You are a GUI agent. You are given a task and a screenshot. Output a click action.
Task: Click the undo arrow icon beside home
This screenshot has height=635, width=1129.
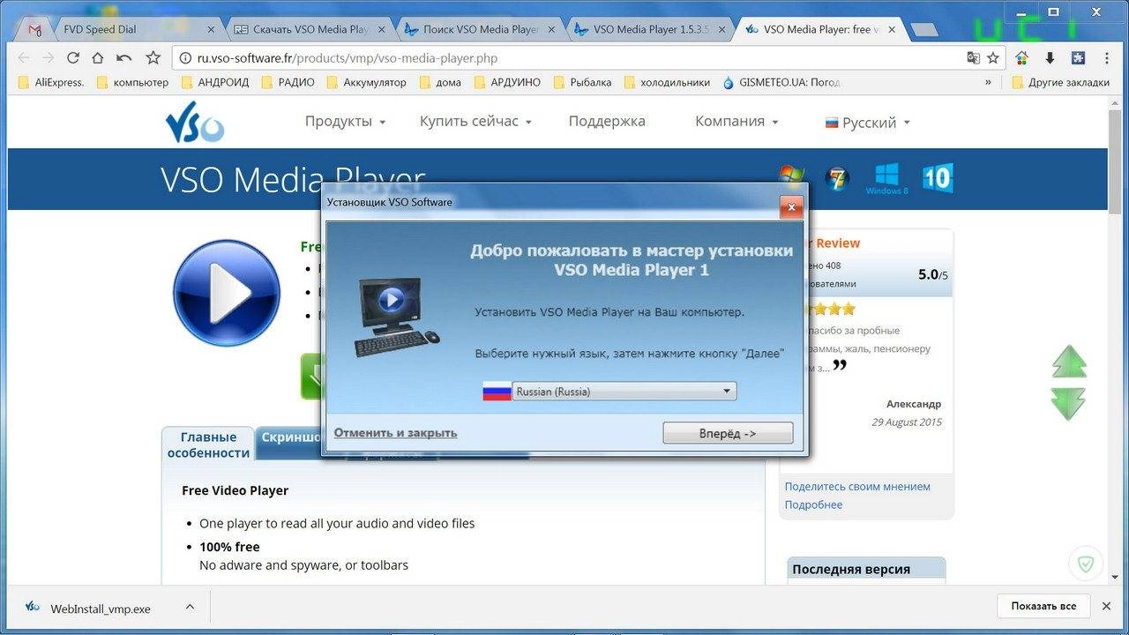click(x=124, y=58)
